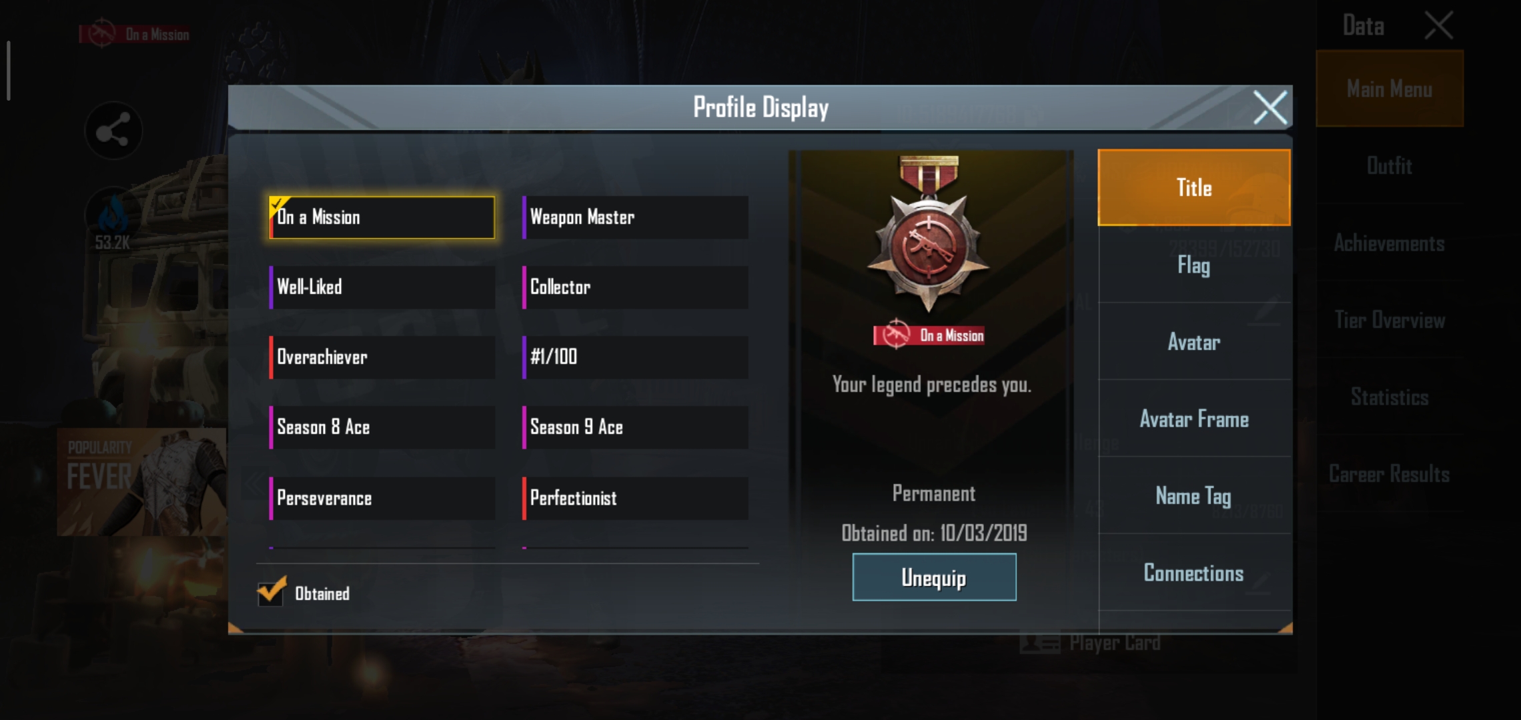The width and height of the screenshot is (1521, 720).
Task: Open the Popularity Fever banner
Action: coord(141,483)
